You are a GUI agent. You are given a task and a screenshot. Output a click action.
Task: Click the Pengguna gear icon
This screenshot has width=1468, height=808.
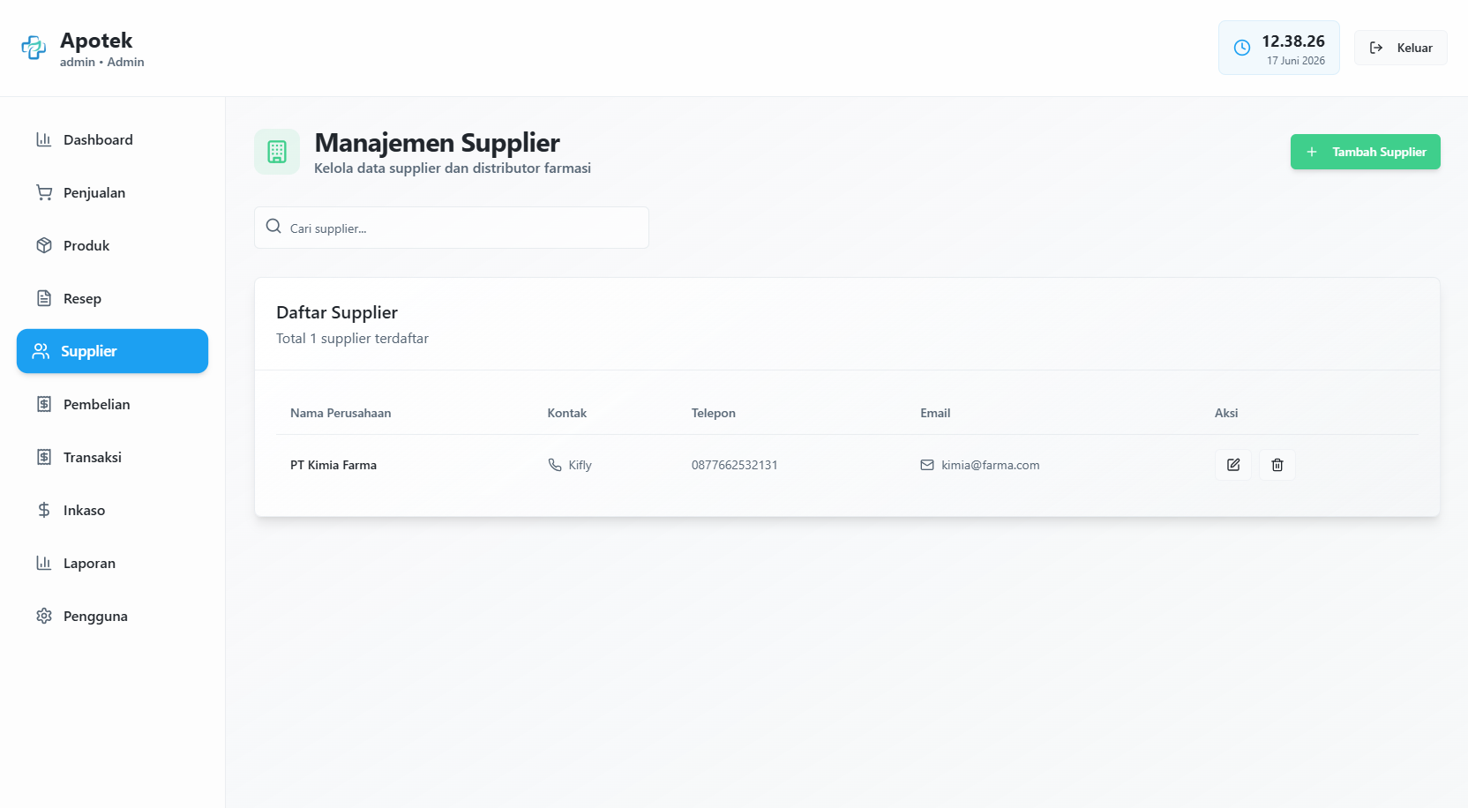click(x=44, y=616)
